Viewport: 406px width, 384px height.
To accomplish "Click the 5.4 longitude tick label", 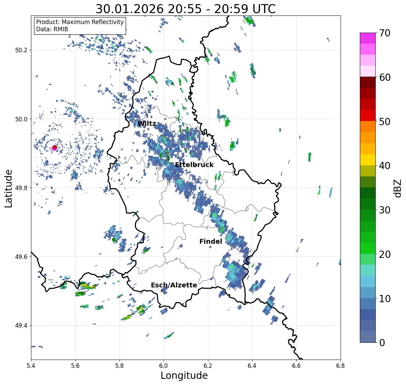I will pos(31,365).
